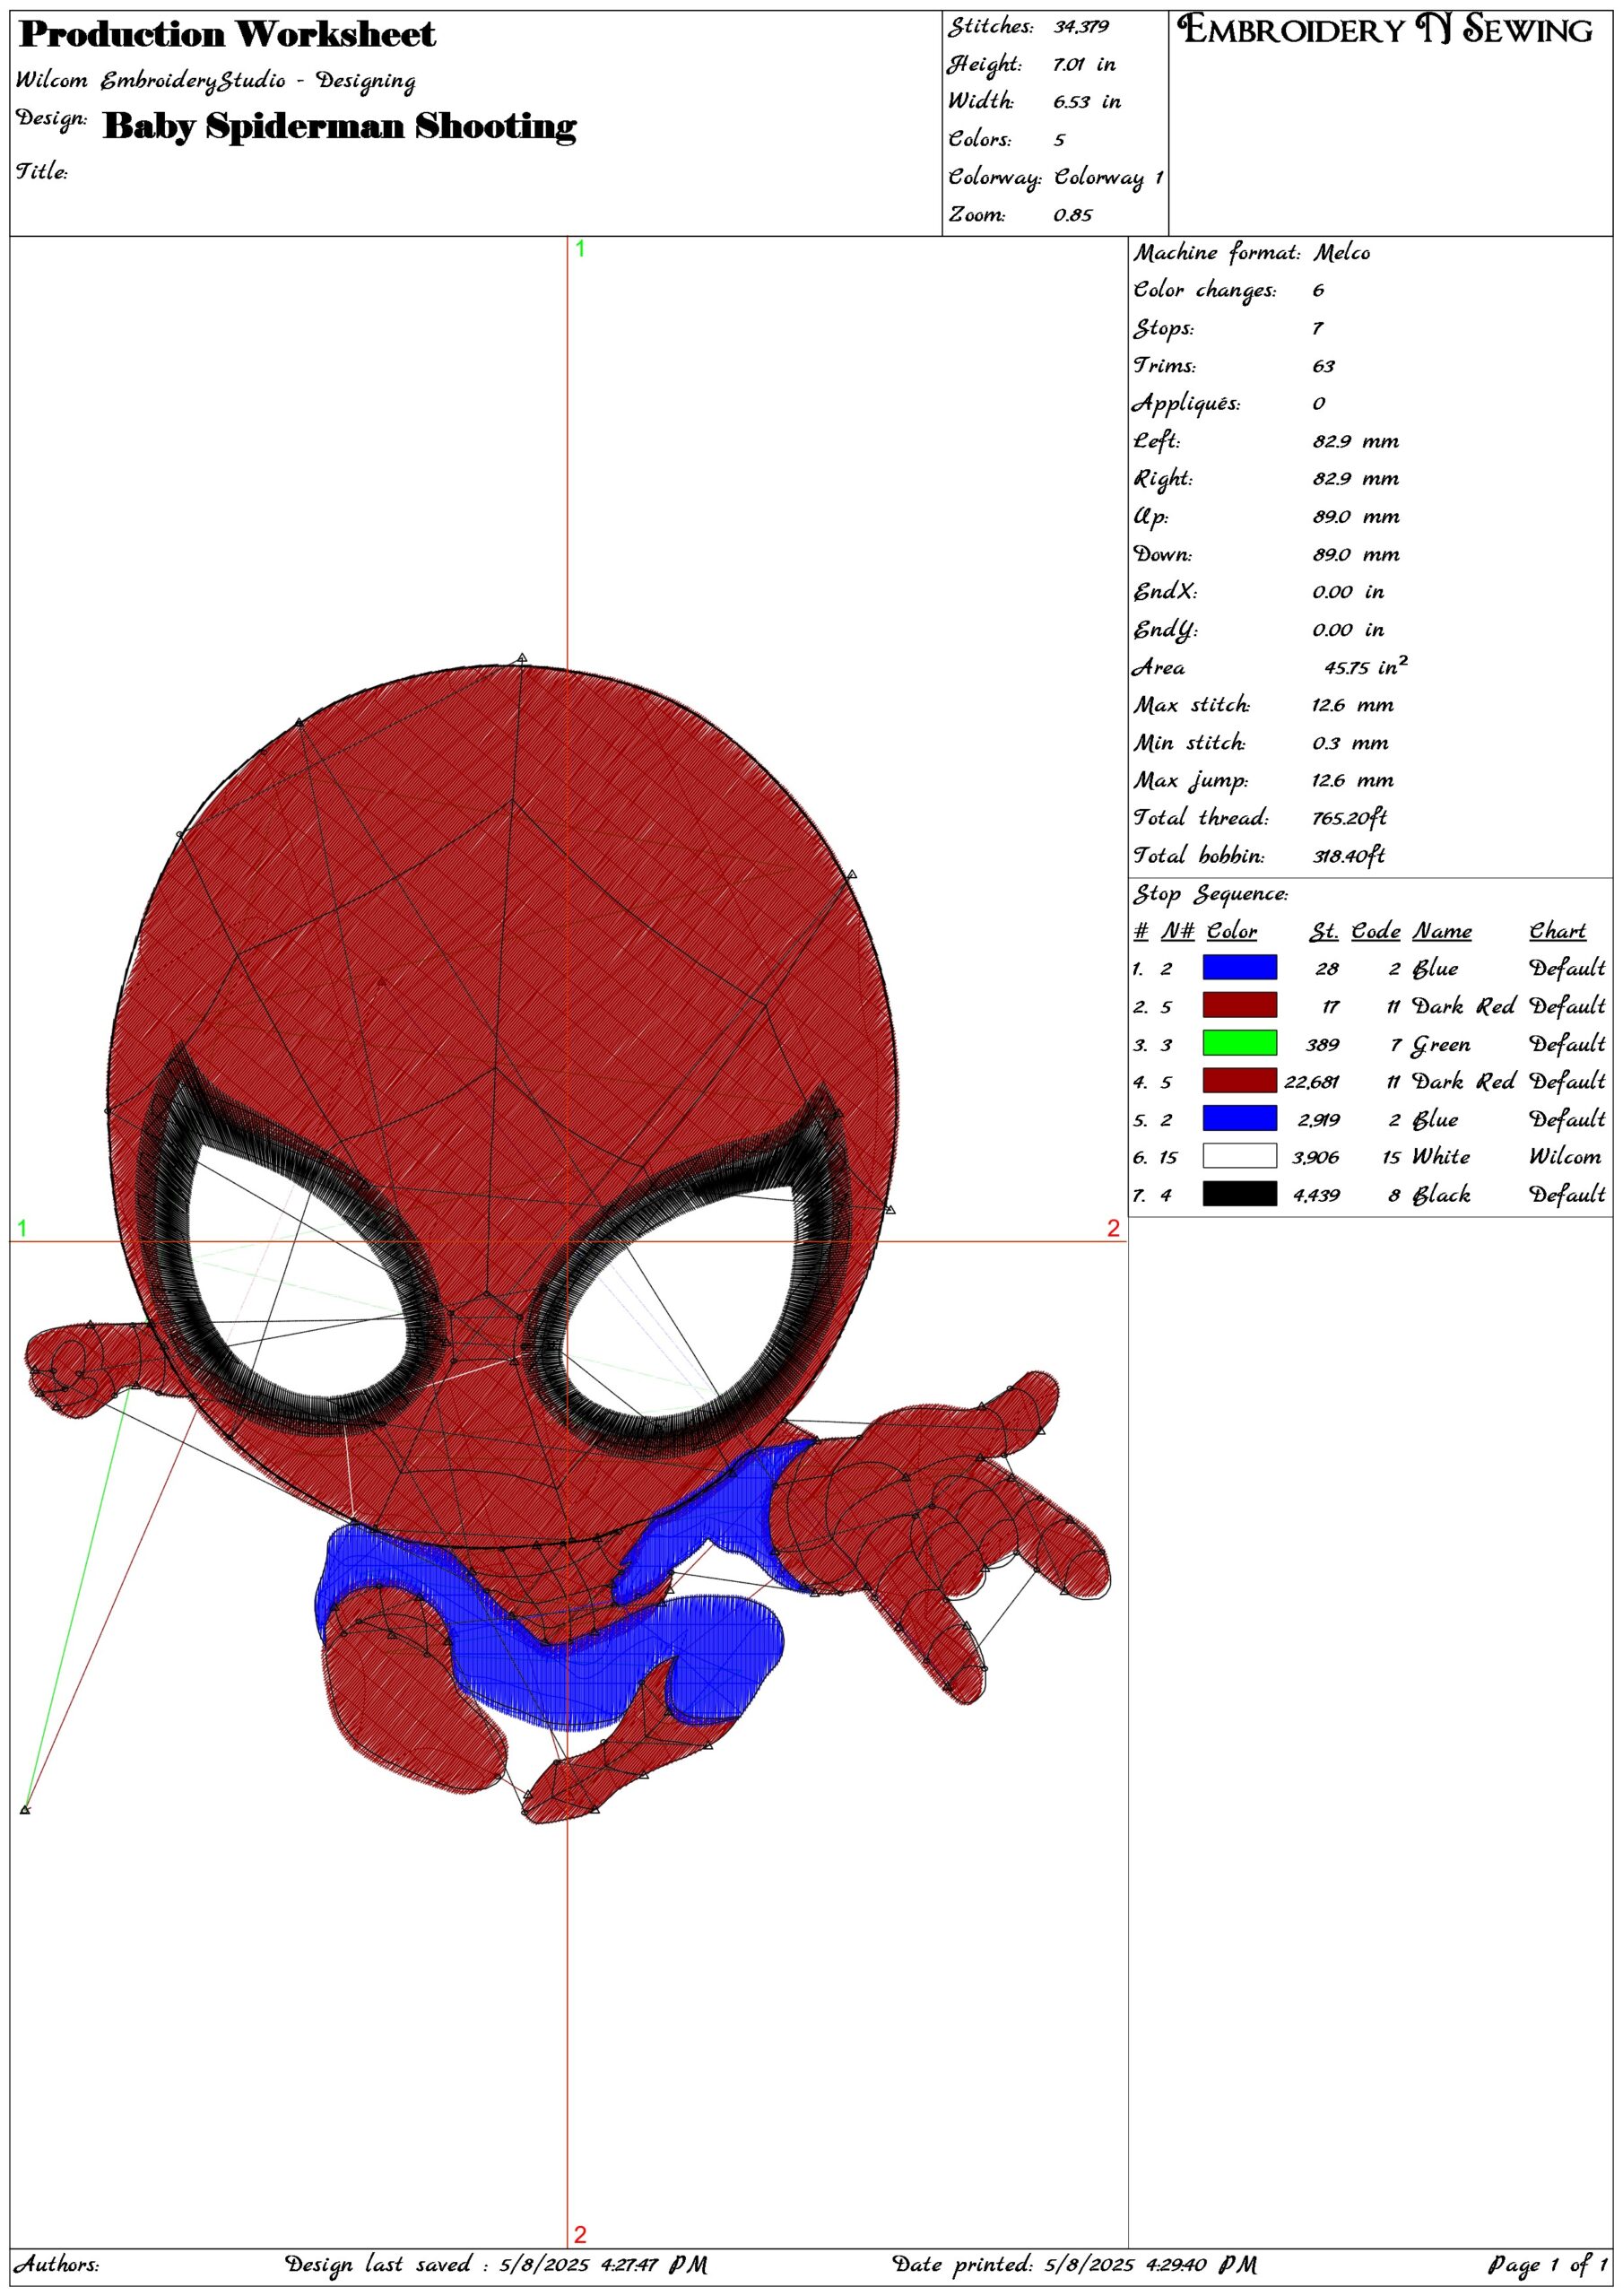Select the stitch count 3,906 in White row
This screenshot has height=2296, width=1623.
tap(1316, 1157)
